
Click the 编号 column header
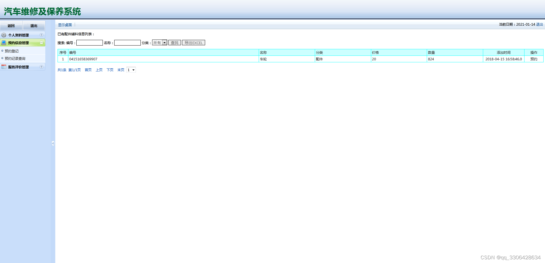tap(164, 53)
